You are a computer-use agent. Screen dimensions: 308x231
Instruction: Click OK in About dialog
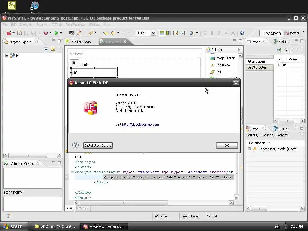[227, 146]
